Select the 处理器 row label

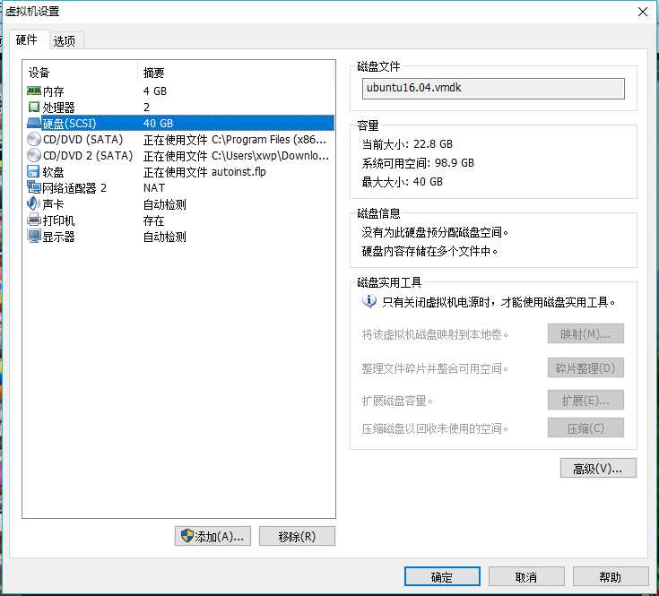59,108
